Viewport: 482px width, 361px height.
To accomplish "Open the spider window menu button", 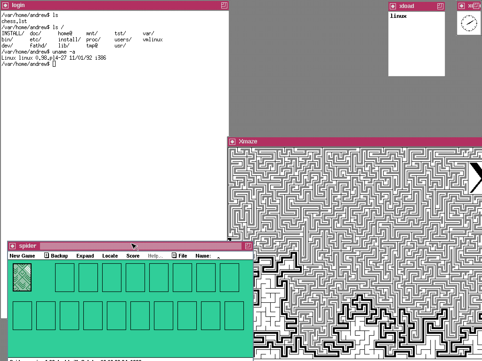I will (12, 246).
